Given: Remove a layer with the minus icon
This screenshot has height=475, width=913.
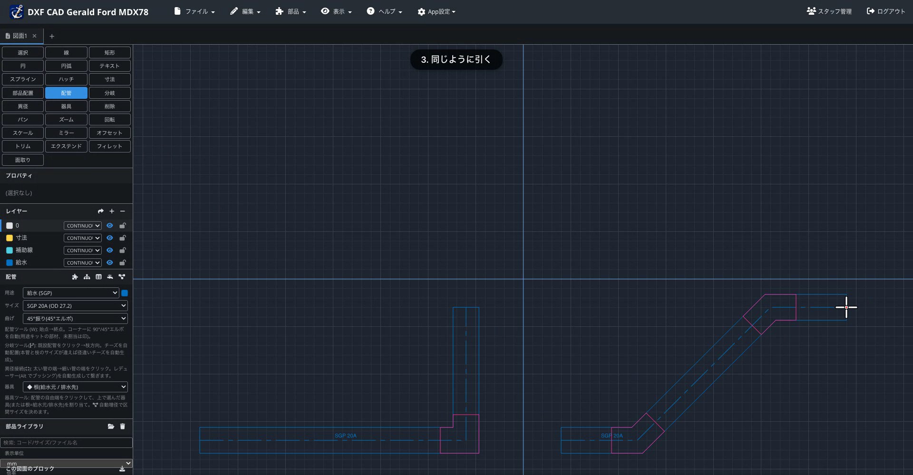Looking at the screenshot, I should click(123, 211).
